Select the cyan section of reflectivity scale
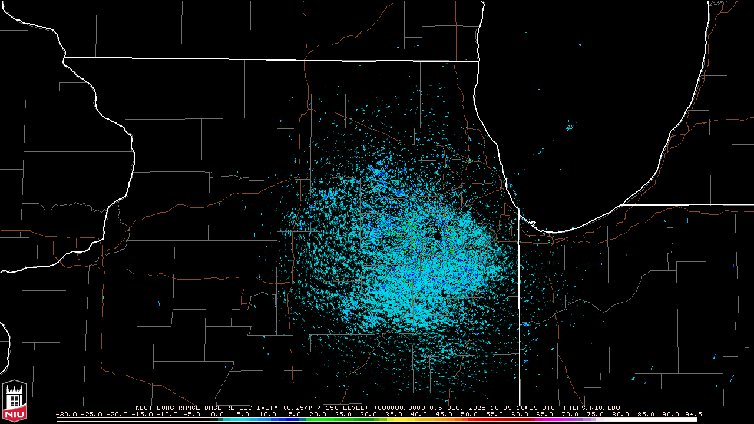This screenshot has width=754, height=424. [247, 419]
